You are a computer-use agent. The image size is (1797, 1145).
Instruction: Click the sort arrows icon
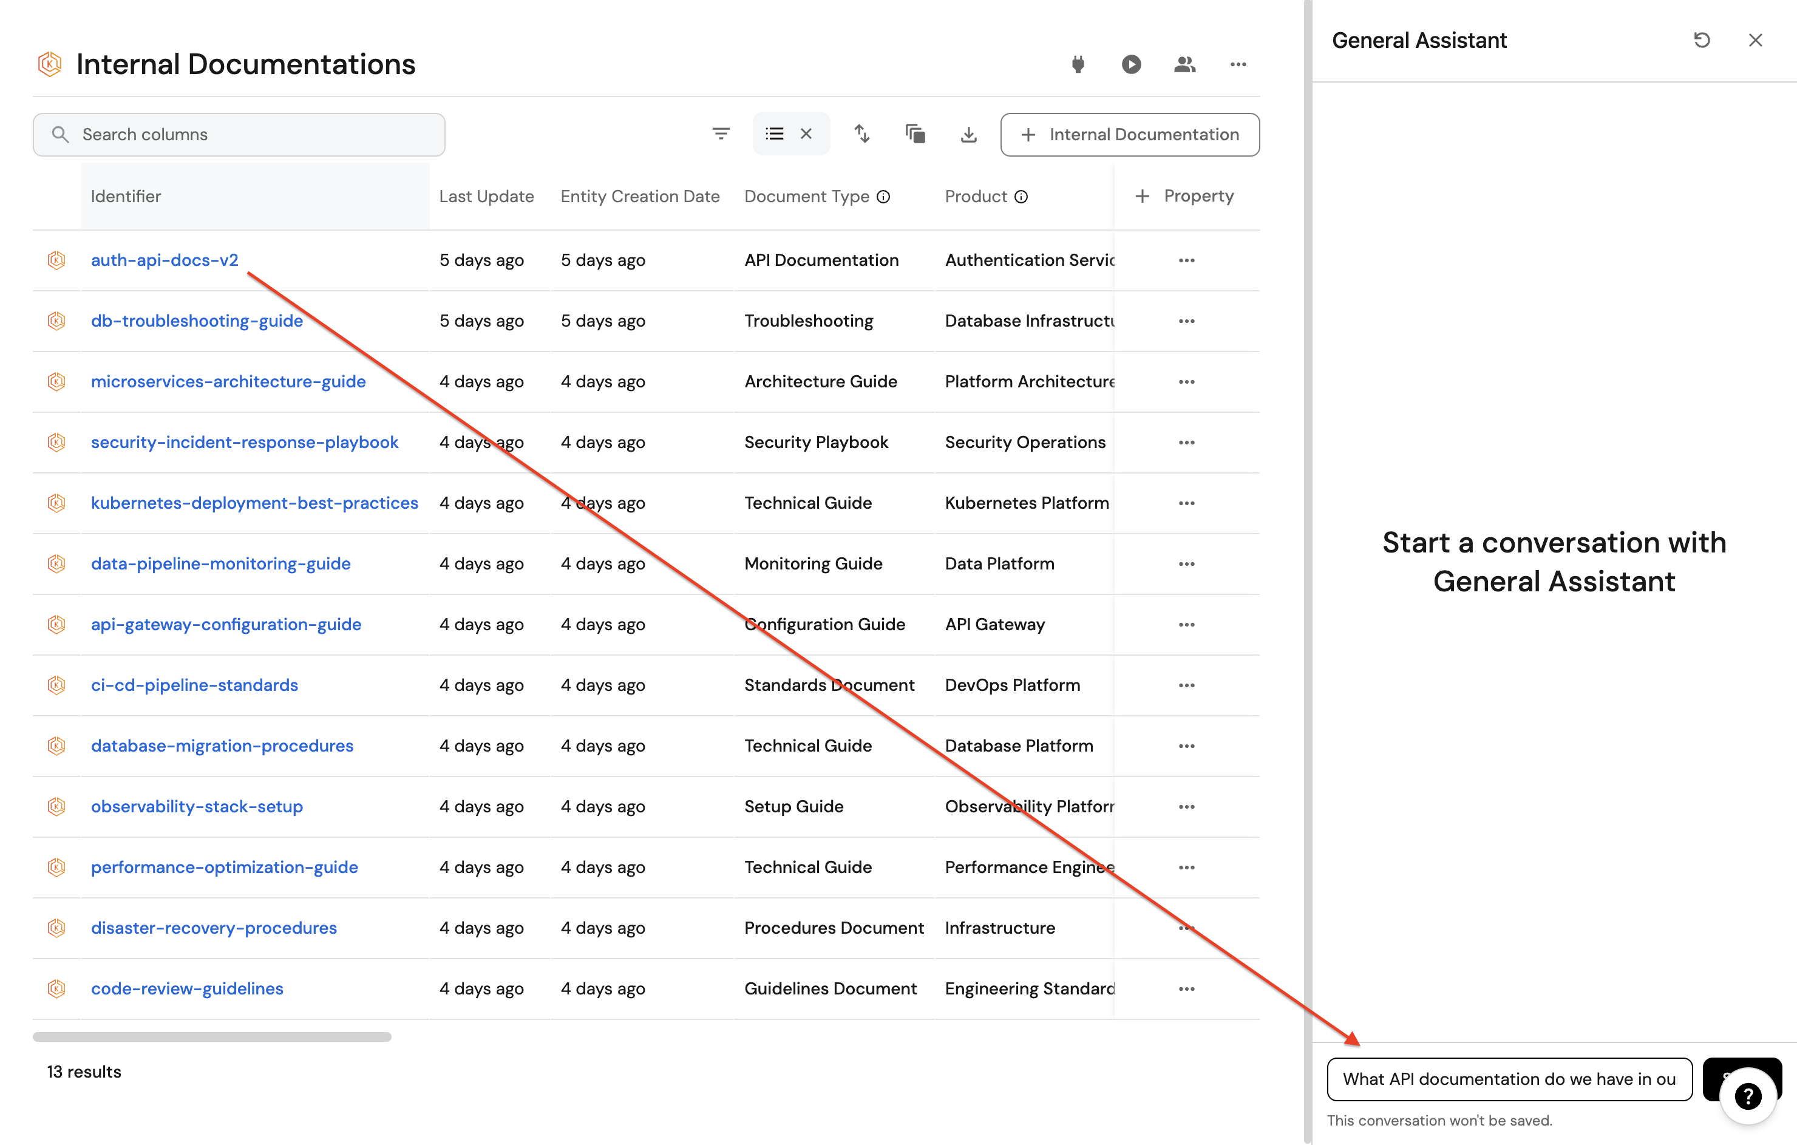pyautogui.click(x=862, y=134)
